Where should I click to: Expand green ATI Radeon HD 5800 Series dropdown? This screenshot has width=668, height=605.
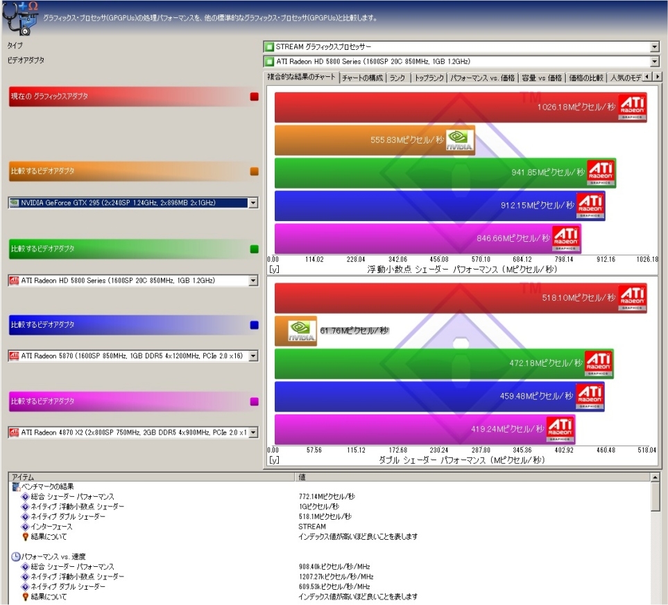pyautogui.click(x=253, y=281)
